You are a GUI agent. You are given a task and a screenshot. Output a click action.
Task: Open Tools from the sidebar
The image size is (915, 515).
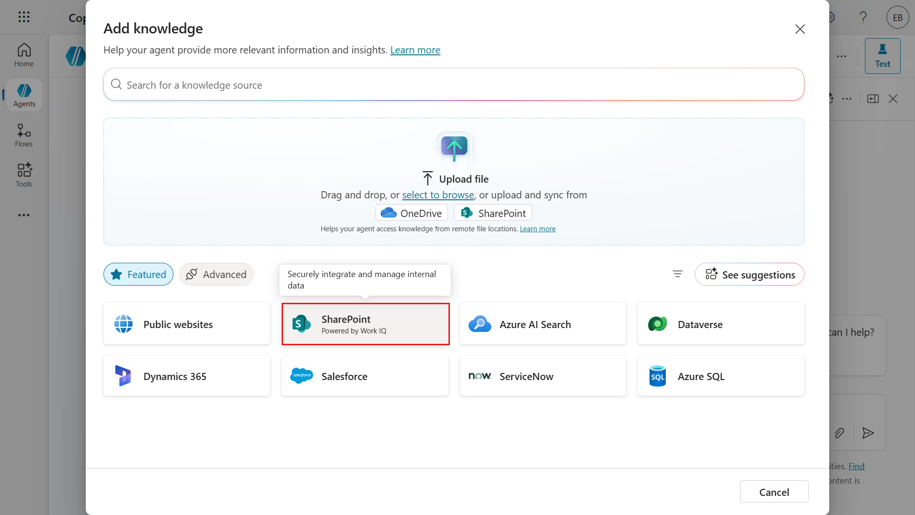(23, 175)
